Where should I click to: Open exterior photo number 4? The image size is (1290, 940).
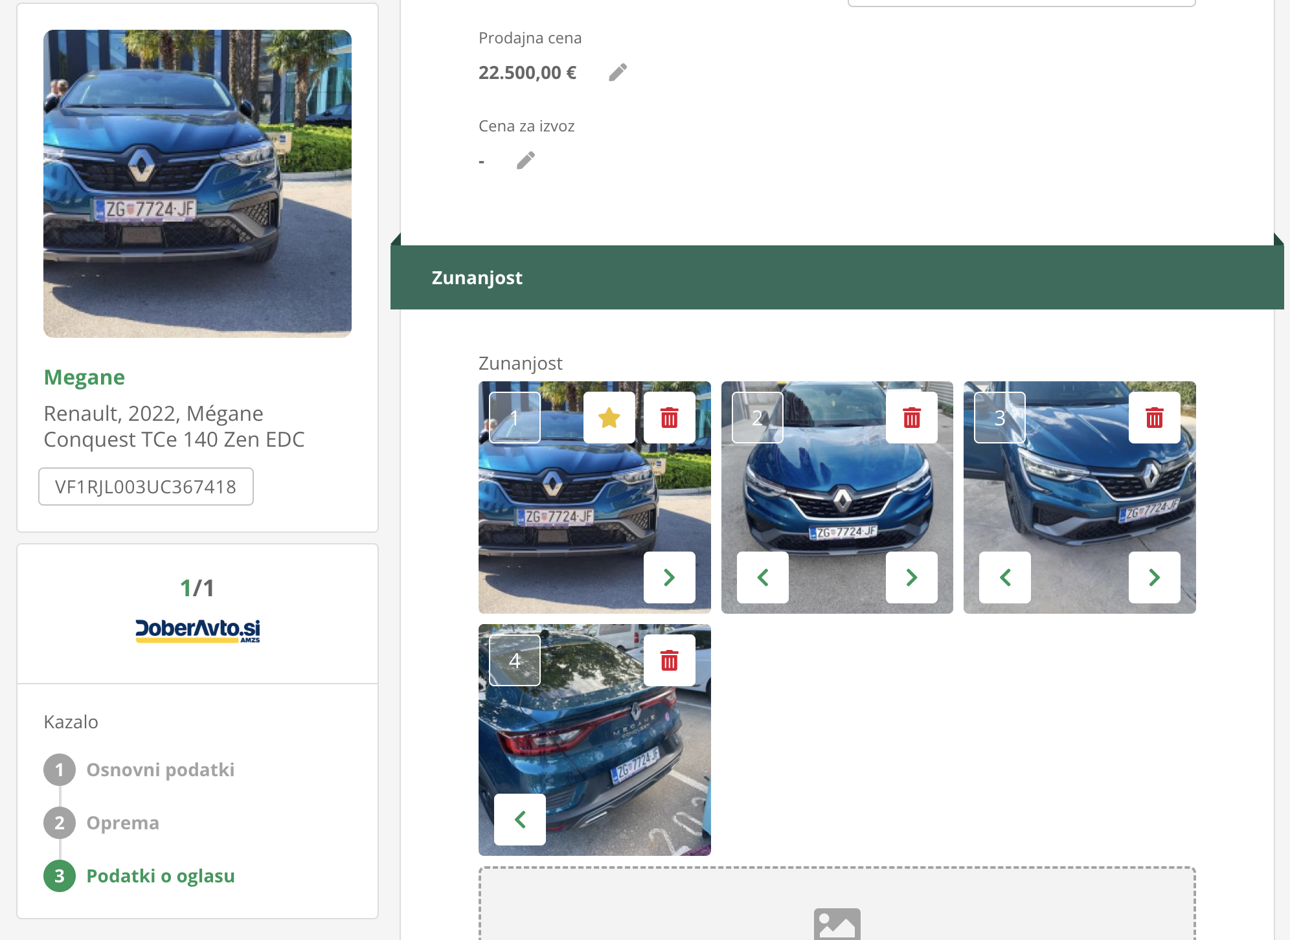point(594,740)
